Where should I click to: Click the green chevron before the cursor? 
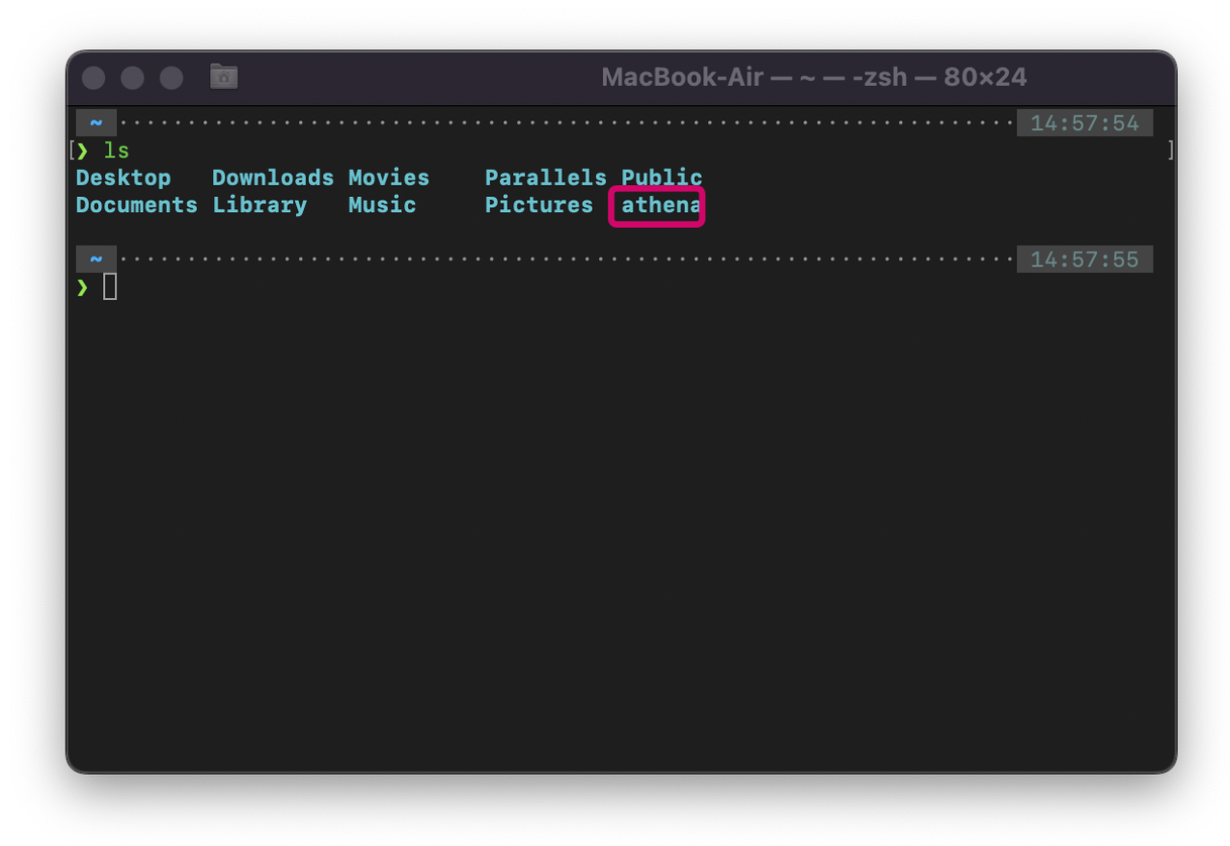[x=82, y=287]
